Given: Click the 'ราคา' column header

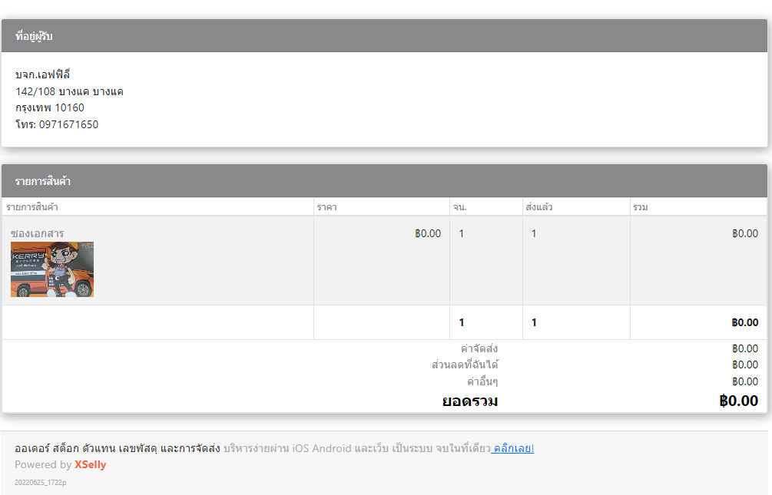Looking at the screenshot, I should point(327,207).
